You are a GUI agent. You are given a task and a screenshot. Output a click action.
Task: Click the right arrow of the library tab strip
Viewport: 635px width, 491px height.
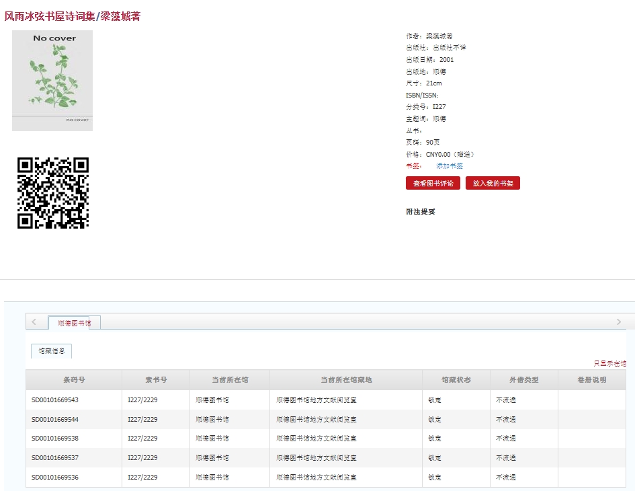[x=618, y=322]
